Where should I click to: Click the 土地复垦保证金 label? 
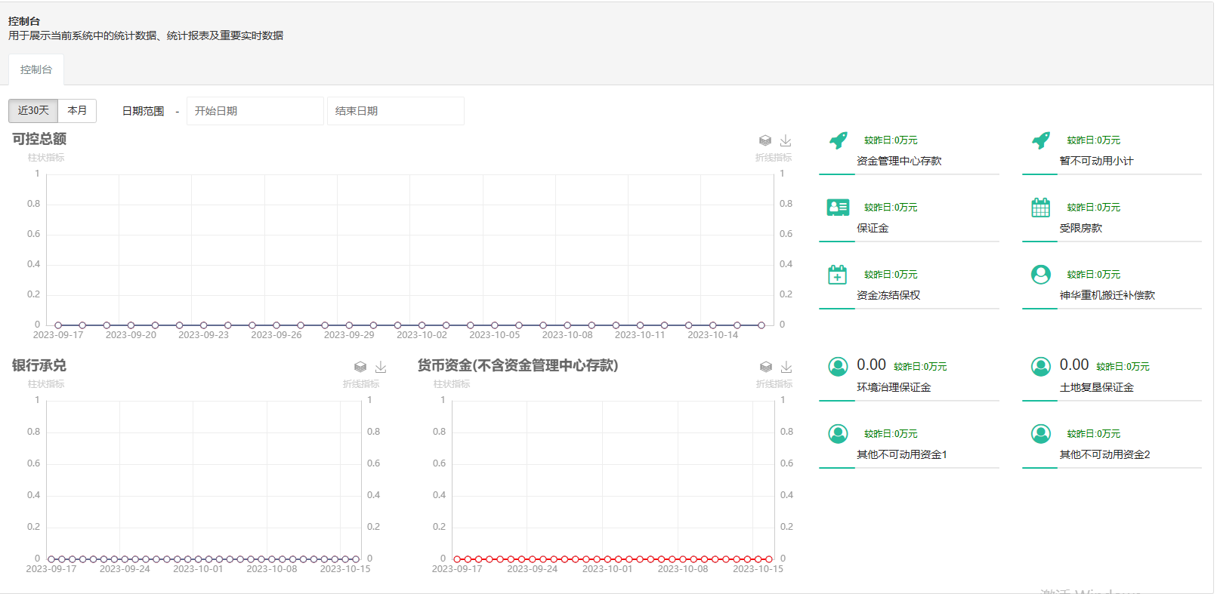pyautogui.click(x=1096, y=387)
